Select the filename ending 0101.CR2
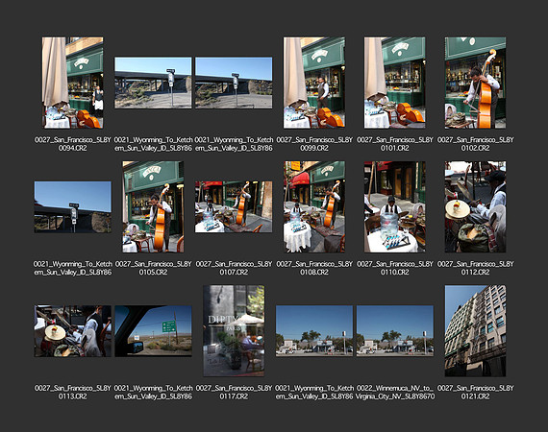The width and height of the screenshot is (548, 432). tap(395, 144)
